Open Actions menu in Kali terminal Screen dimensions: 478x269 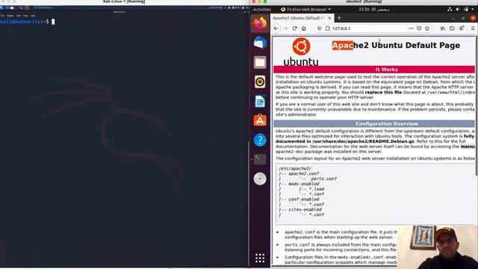tap(10, 16)
